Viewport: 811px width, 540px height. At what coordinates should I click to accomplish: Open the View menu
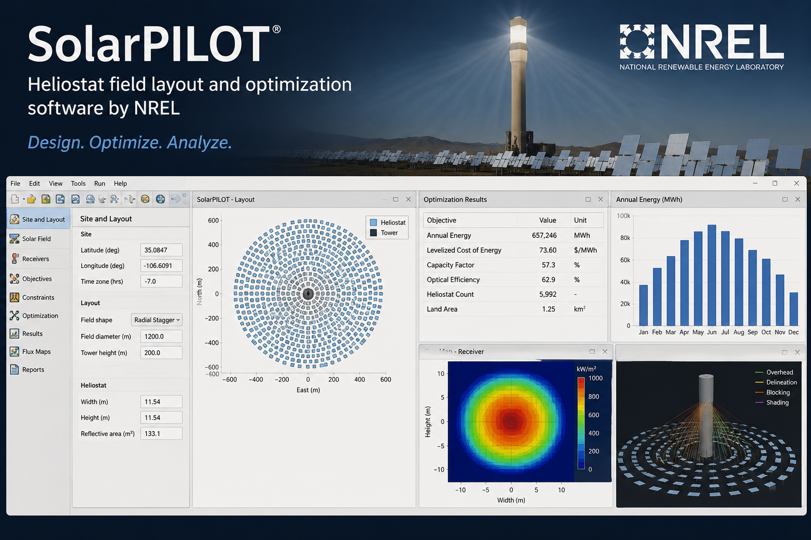pos(55,184)
